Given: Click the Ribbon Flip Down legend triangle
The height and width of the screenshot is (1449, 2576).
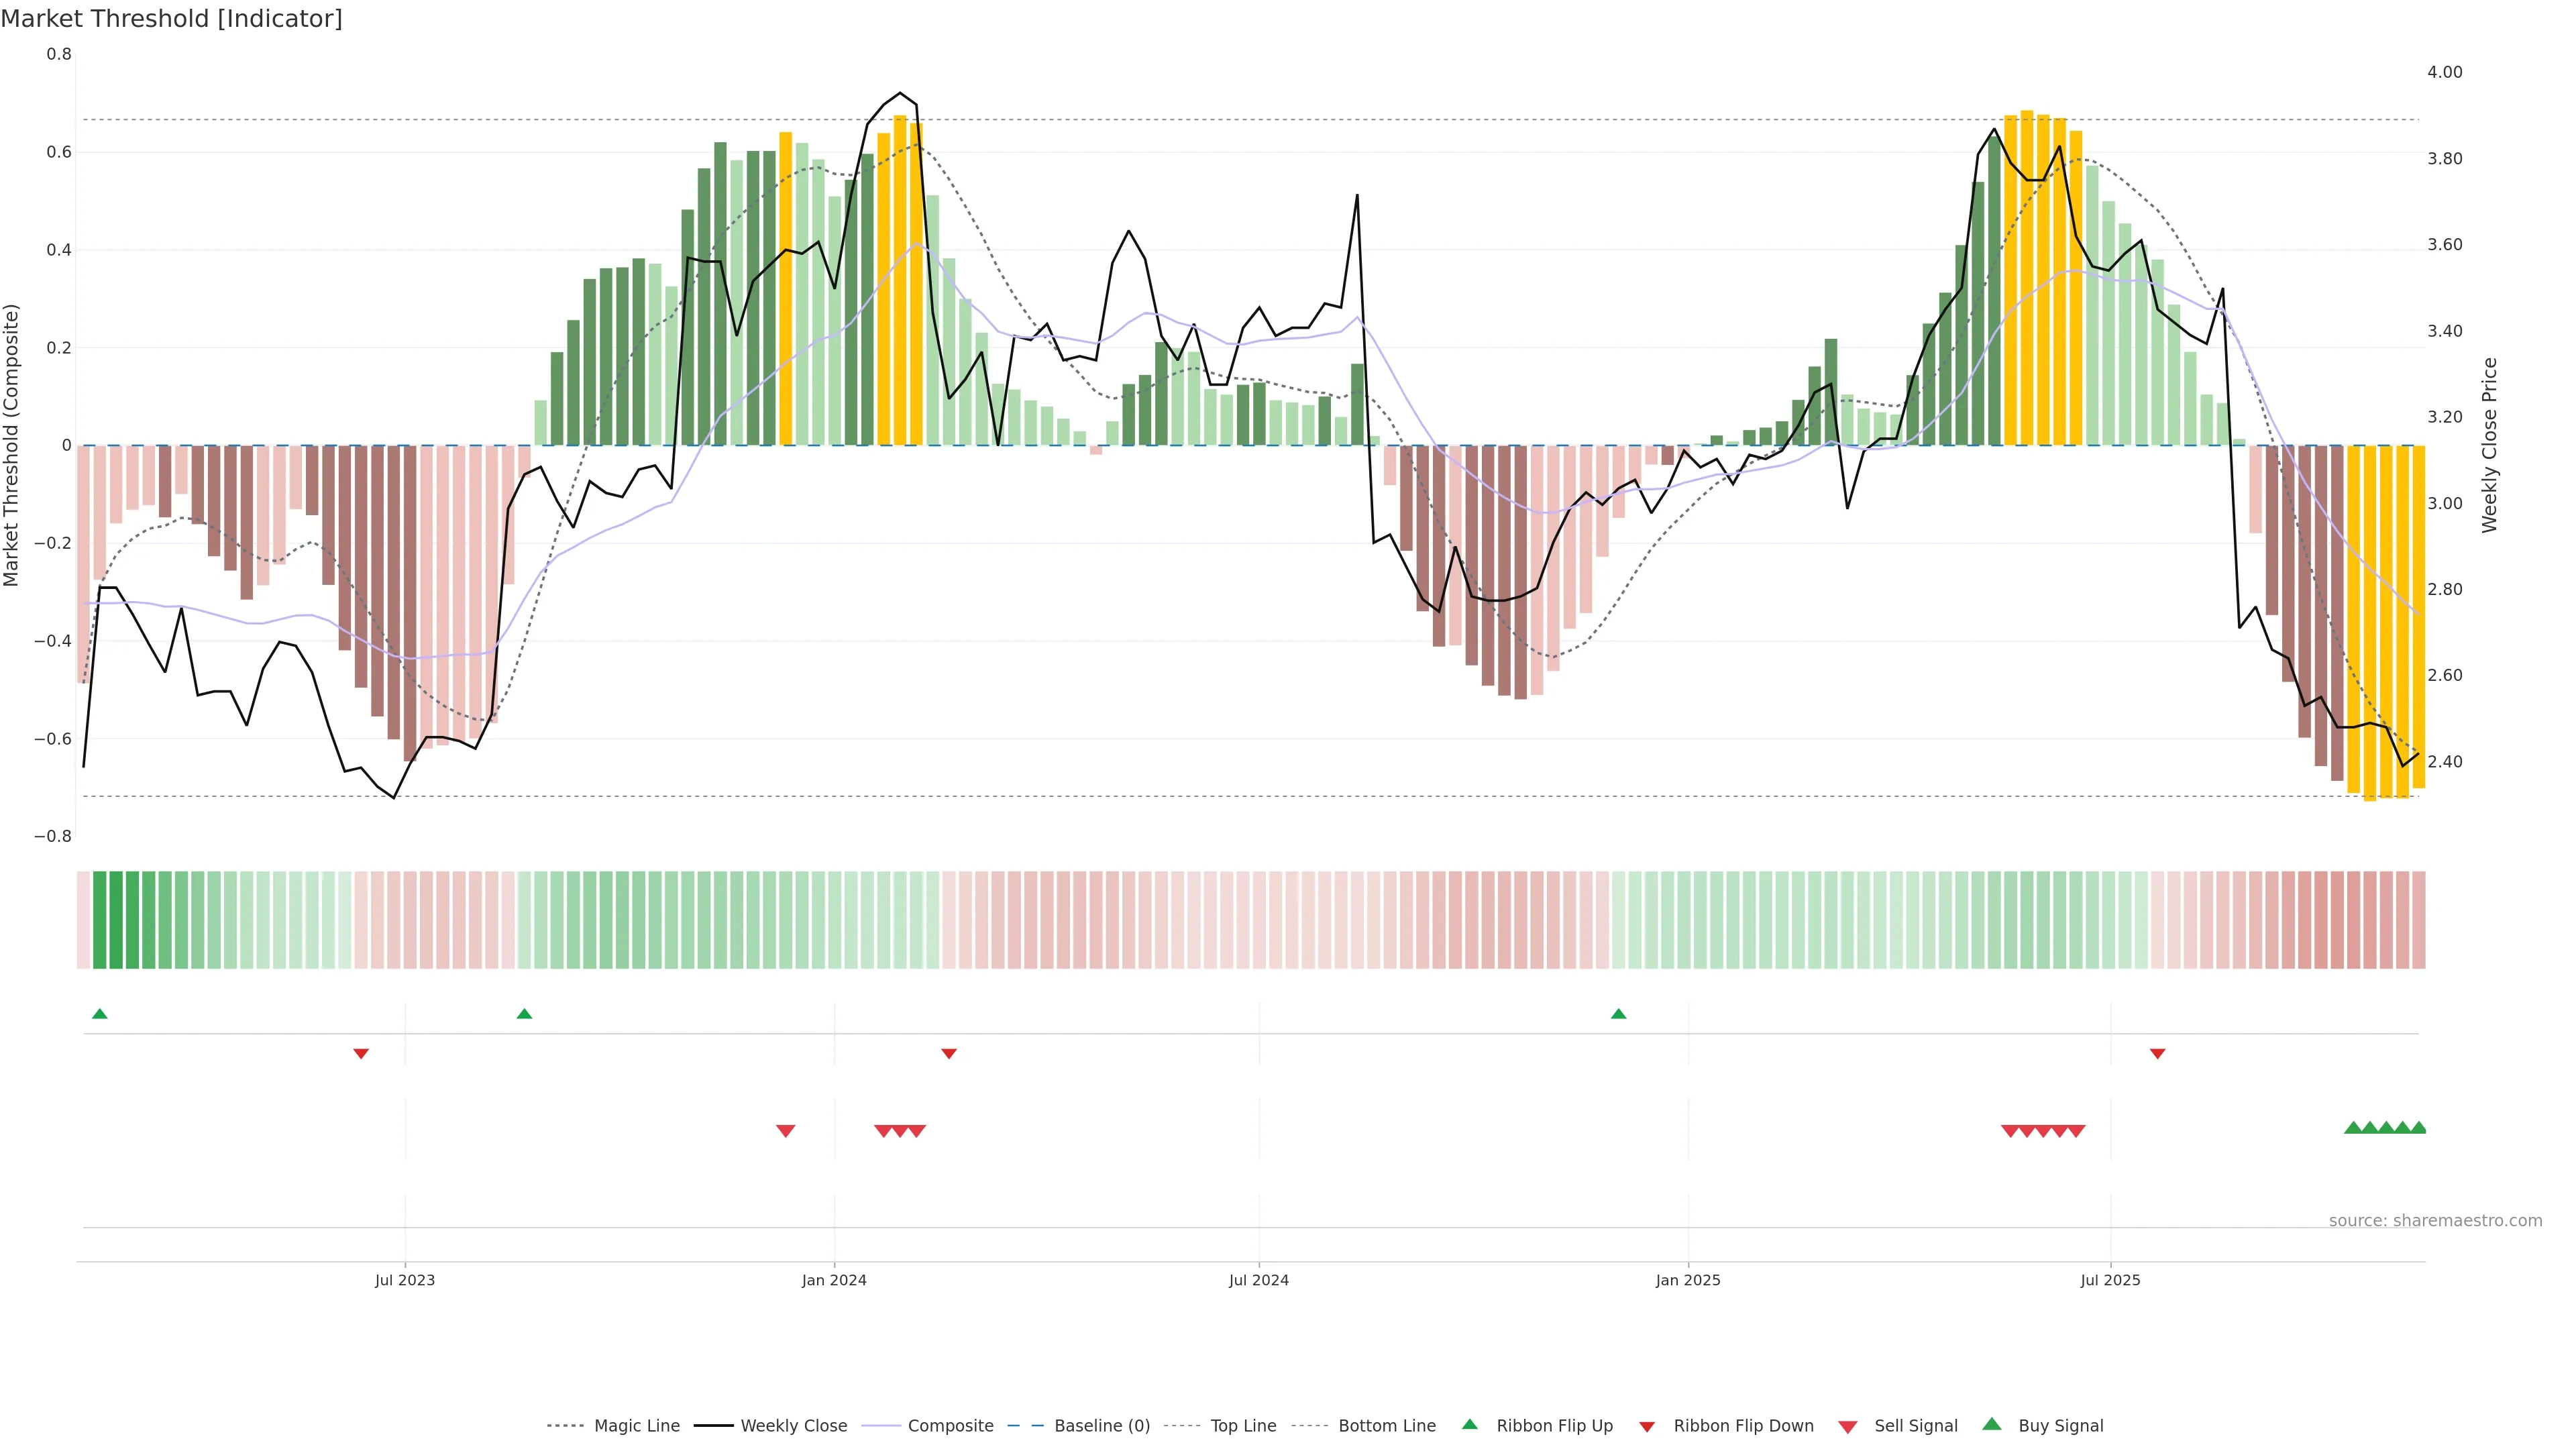Looking at the screenshot, I should [1647, 1427].
